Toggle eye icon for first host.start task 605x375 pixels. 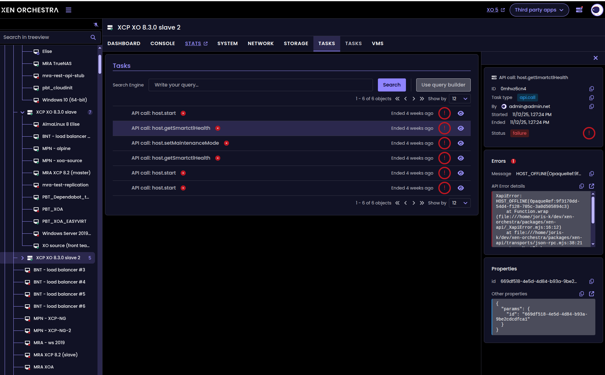click(460, 113)
